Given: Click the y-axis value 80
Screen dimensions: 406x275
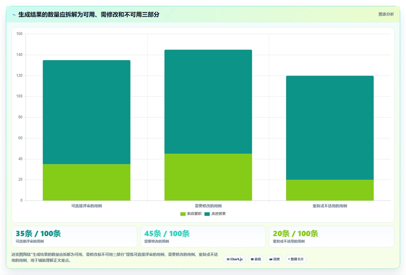Looking at the screenshot, I should click(20, 117).
